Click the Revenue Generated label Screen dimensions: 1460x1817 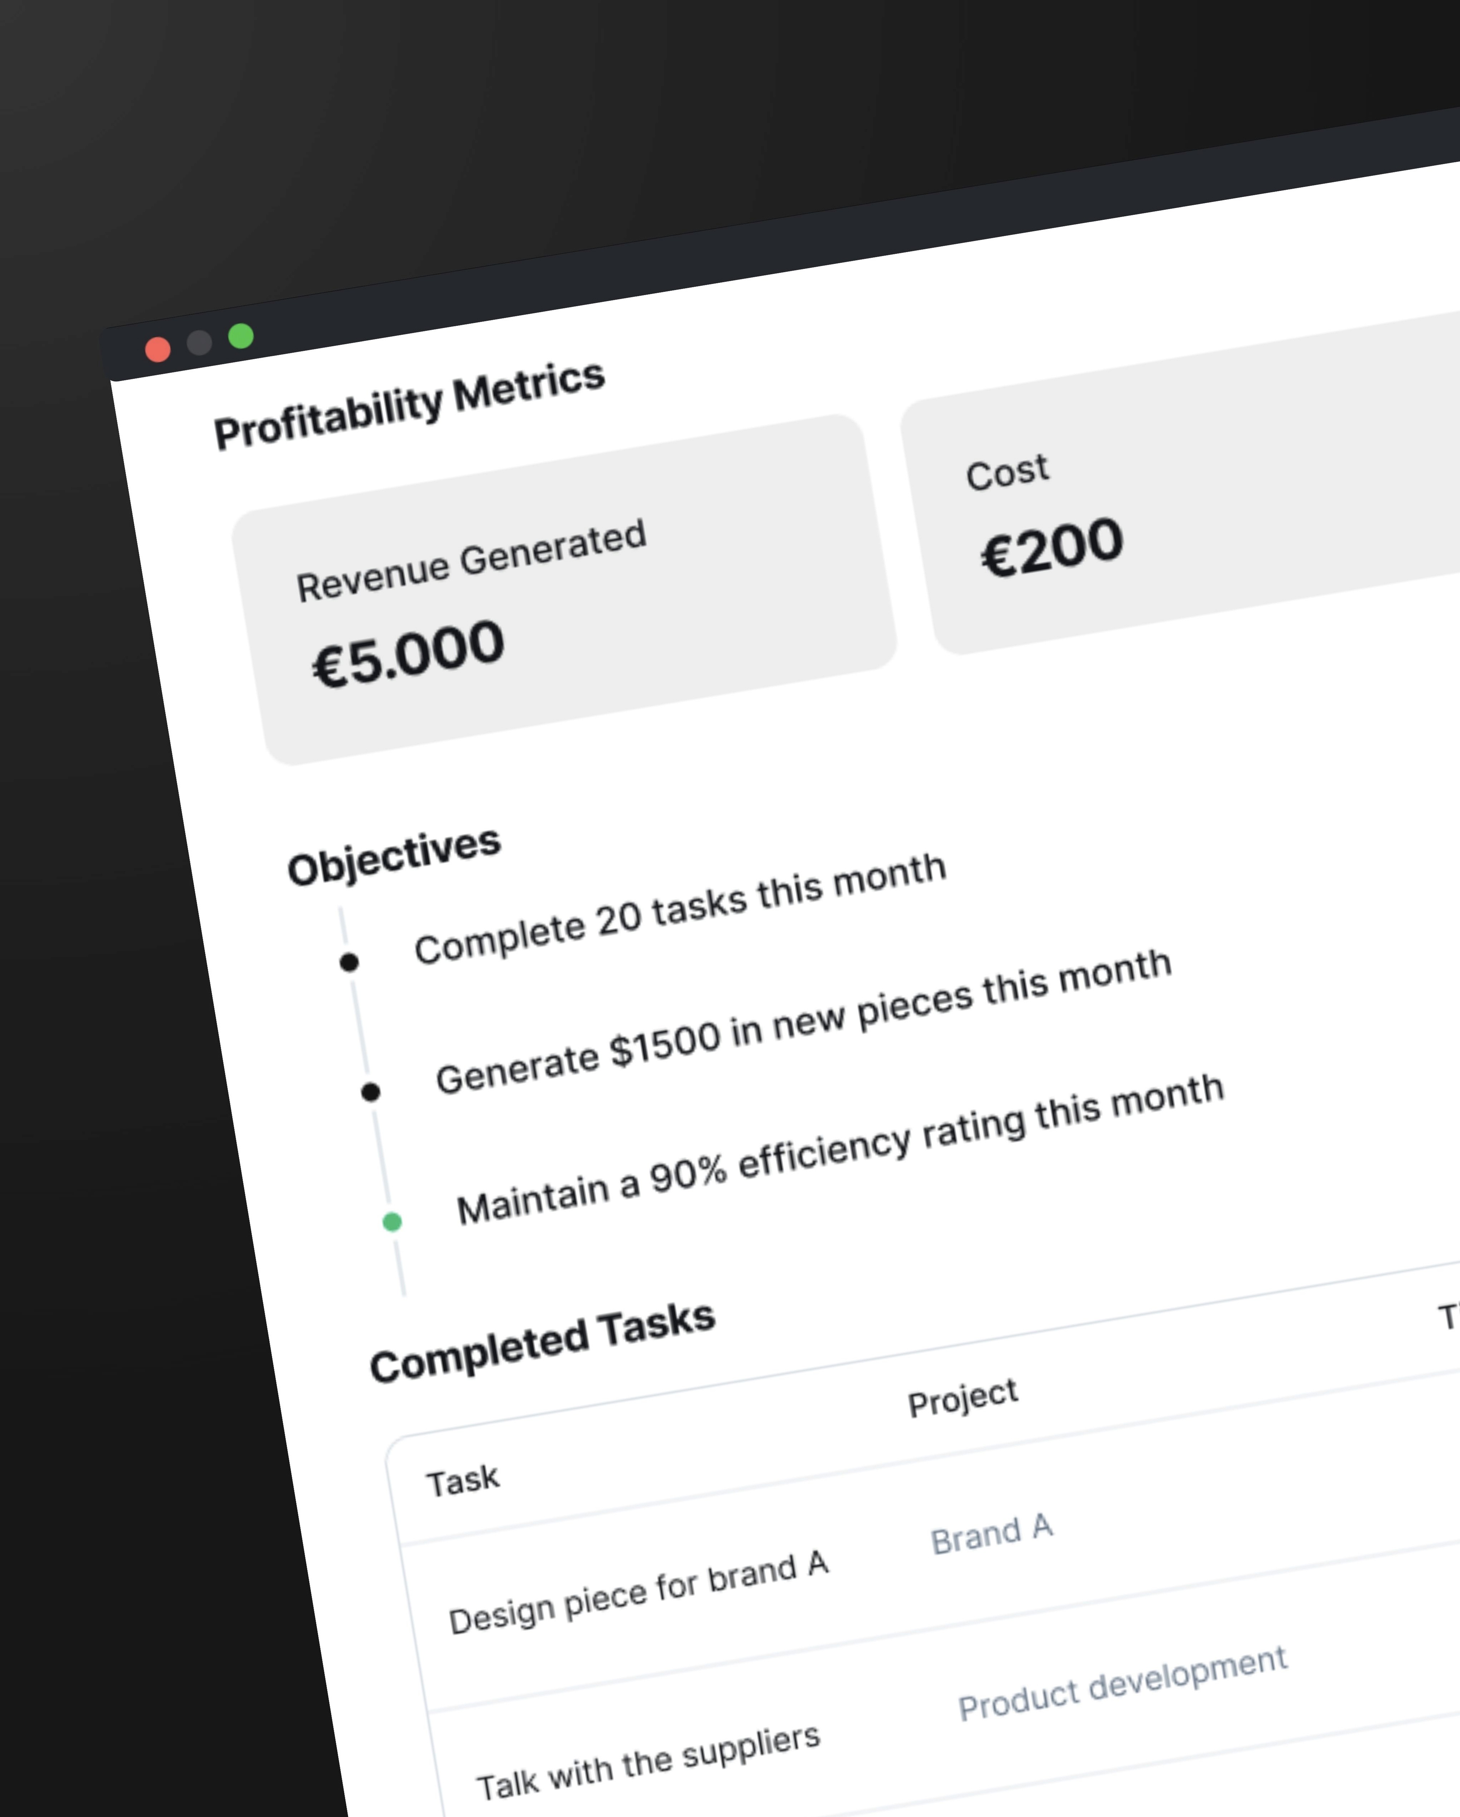[471, 560]
